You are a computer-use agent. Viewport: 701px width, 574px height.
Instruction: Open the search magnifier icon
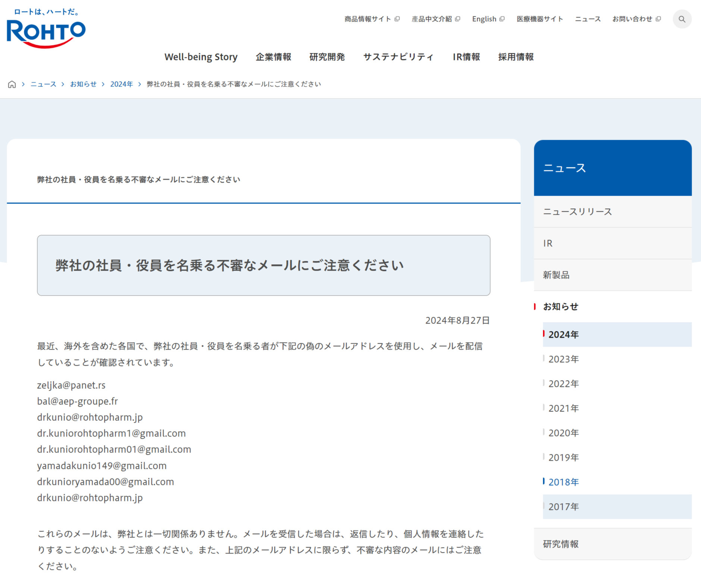[682, 19]
